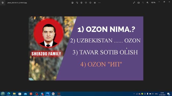The width and height of the screenshot is (172, 96).
Task: Open the Edit image tool
Action: [72, 3]
